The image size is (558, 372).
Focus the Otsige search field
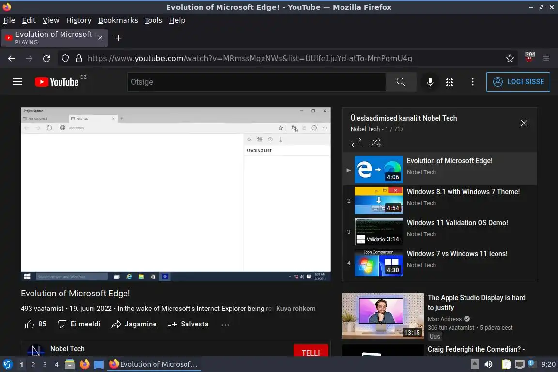[257, 82]
